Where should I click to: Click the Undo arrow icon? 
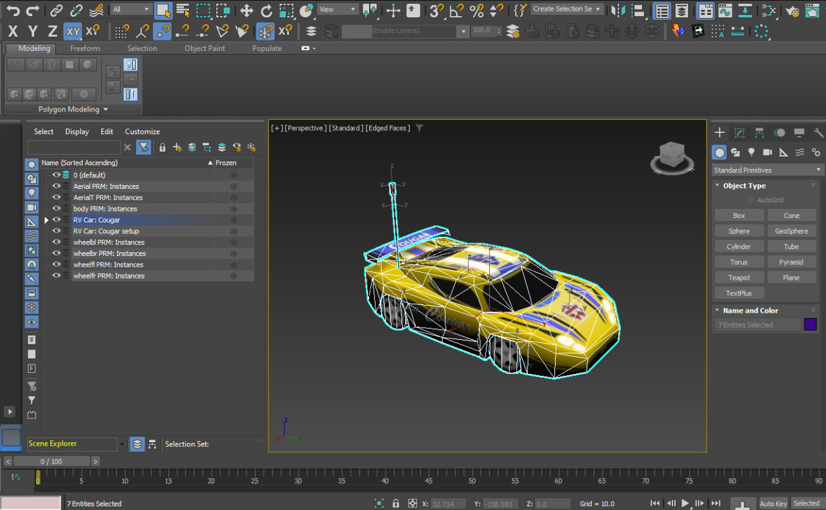point(13,10)
